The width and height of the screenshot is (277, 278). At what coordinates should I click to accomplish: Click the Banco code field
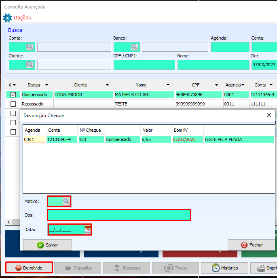tap(122, 47)
